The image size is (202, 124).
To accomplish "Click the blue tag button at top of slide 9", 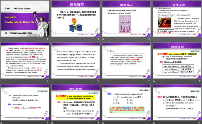I will click(42, 91).
